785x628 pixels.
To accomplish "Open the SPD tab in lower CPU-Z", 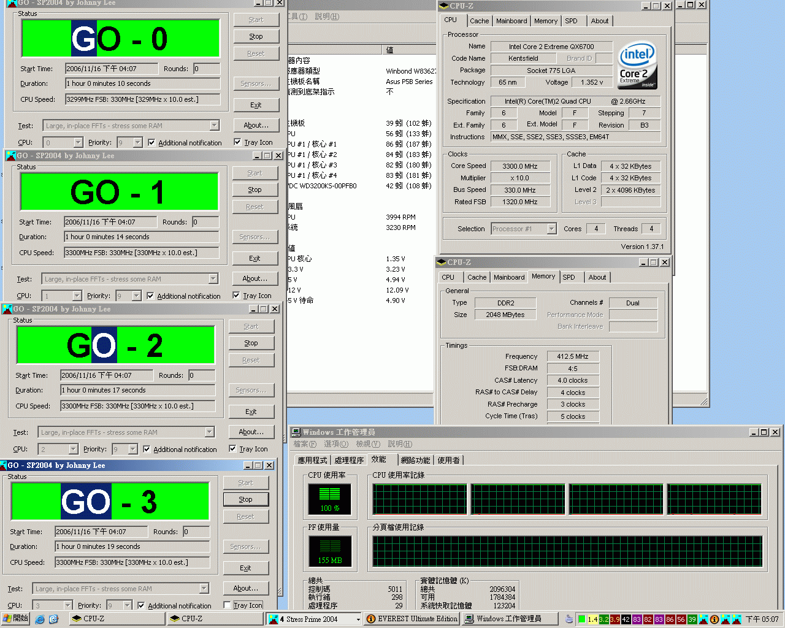I will point(569,277).
